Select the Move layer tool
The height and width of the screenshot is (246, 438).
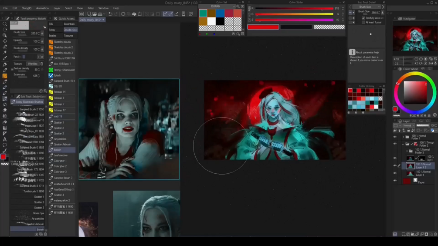pos(5,41)
